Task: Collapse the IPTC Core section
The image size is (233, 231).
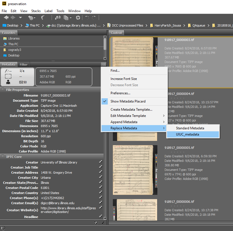Action: point(3,156)
